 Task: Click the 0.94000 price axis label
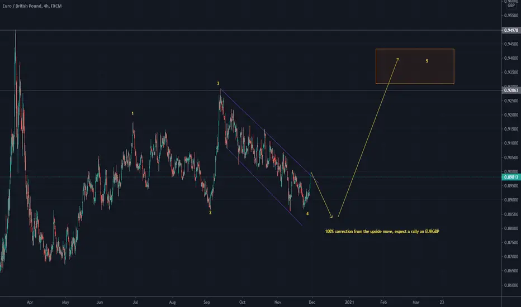pyautogui.click(x=511, y=58)
